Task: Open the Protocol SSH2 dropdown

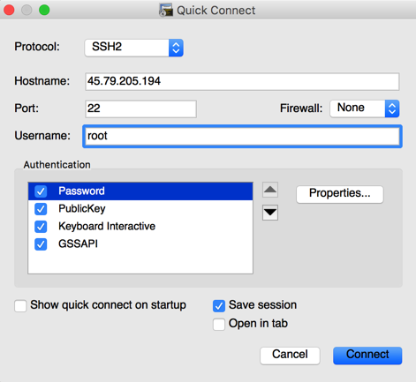Action: (x=134, y=48)
